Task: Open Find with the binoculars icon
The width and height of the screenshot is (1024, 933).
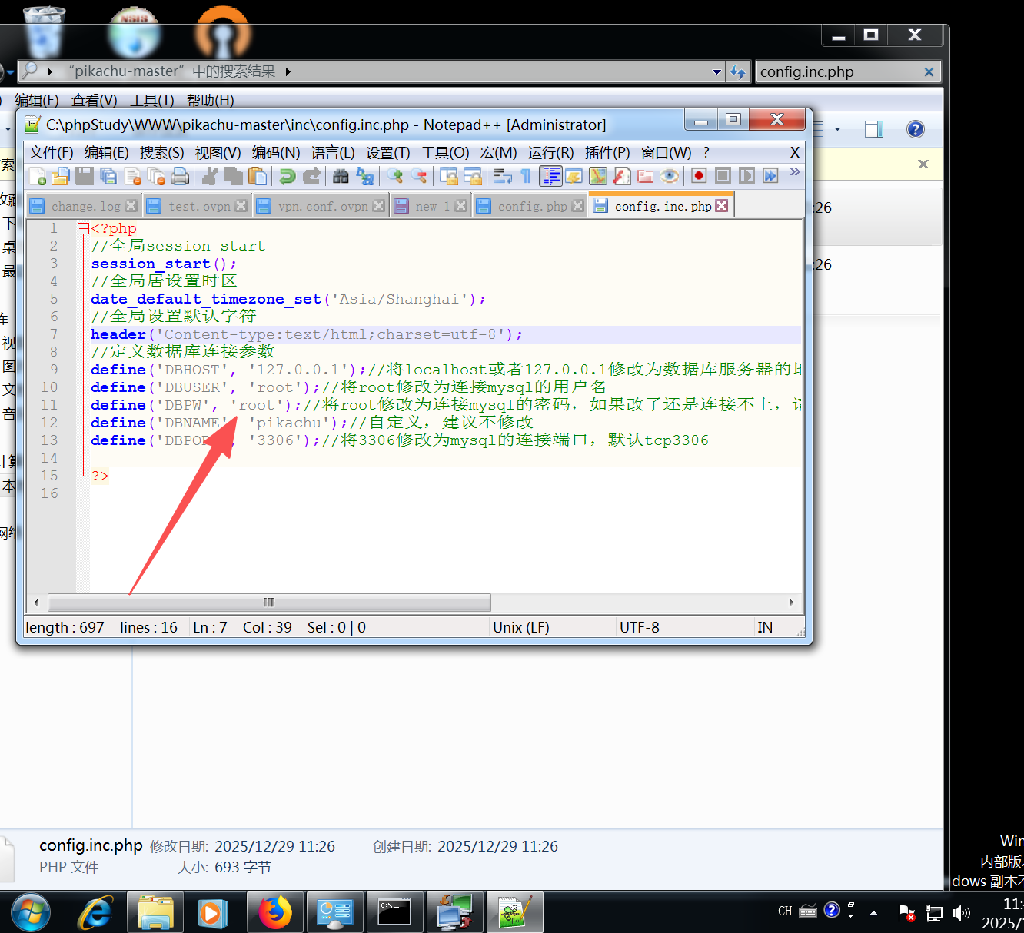Action: pyautogui.click(x=341, y=176)
